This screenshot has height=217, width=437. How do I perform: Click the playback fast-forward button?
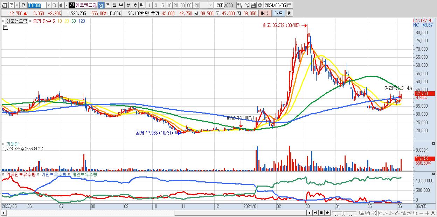(327, 213)
